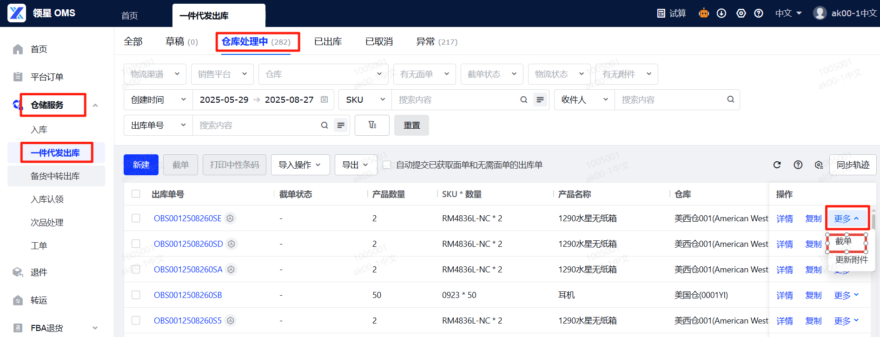Screen dimensions: 880x337
Task: Click the blue 新建 button
Action: (141, 165)
